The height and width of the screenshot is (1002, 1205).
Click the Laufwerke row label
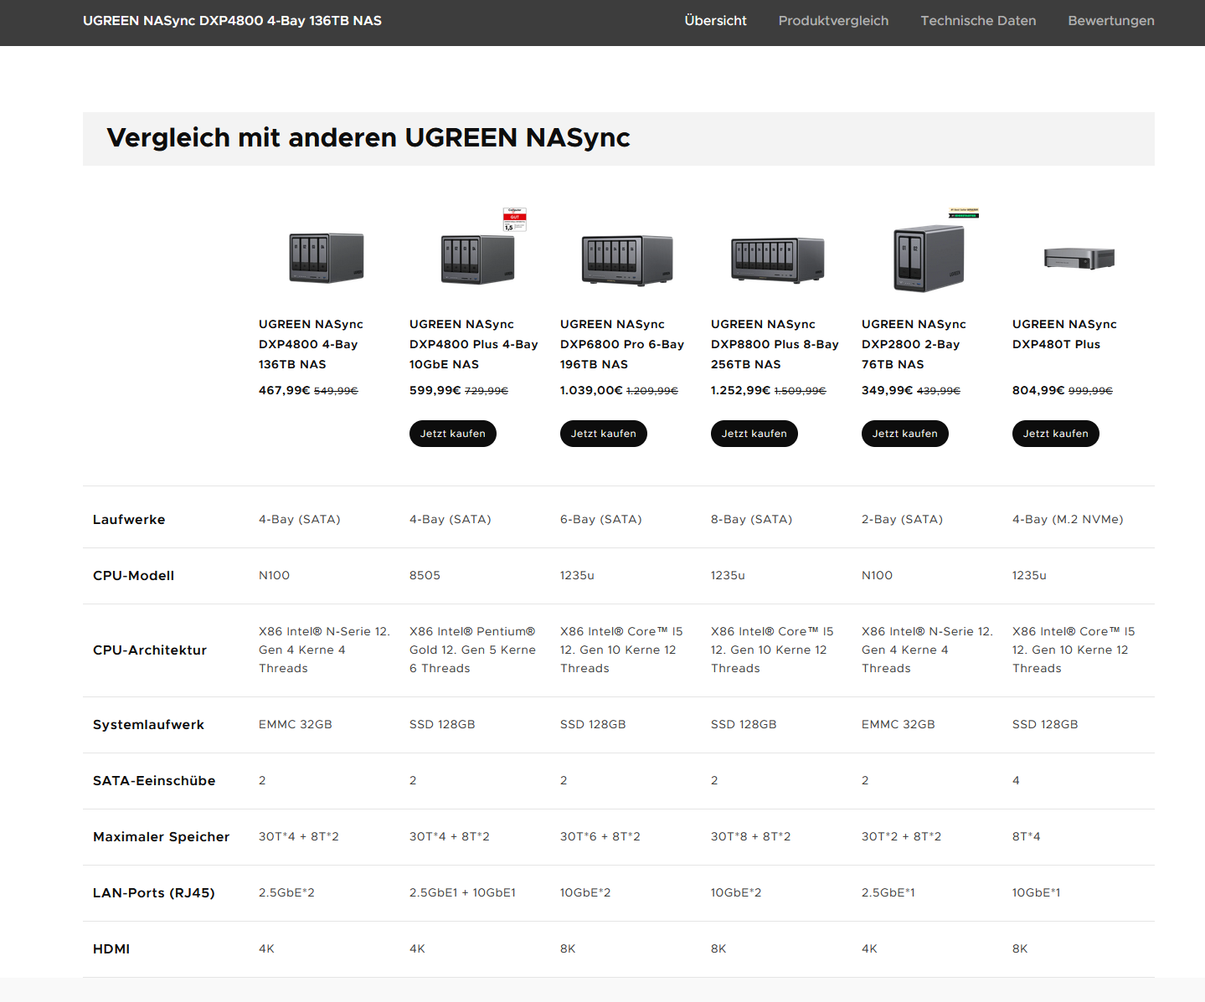pos(129,520)
